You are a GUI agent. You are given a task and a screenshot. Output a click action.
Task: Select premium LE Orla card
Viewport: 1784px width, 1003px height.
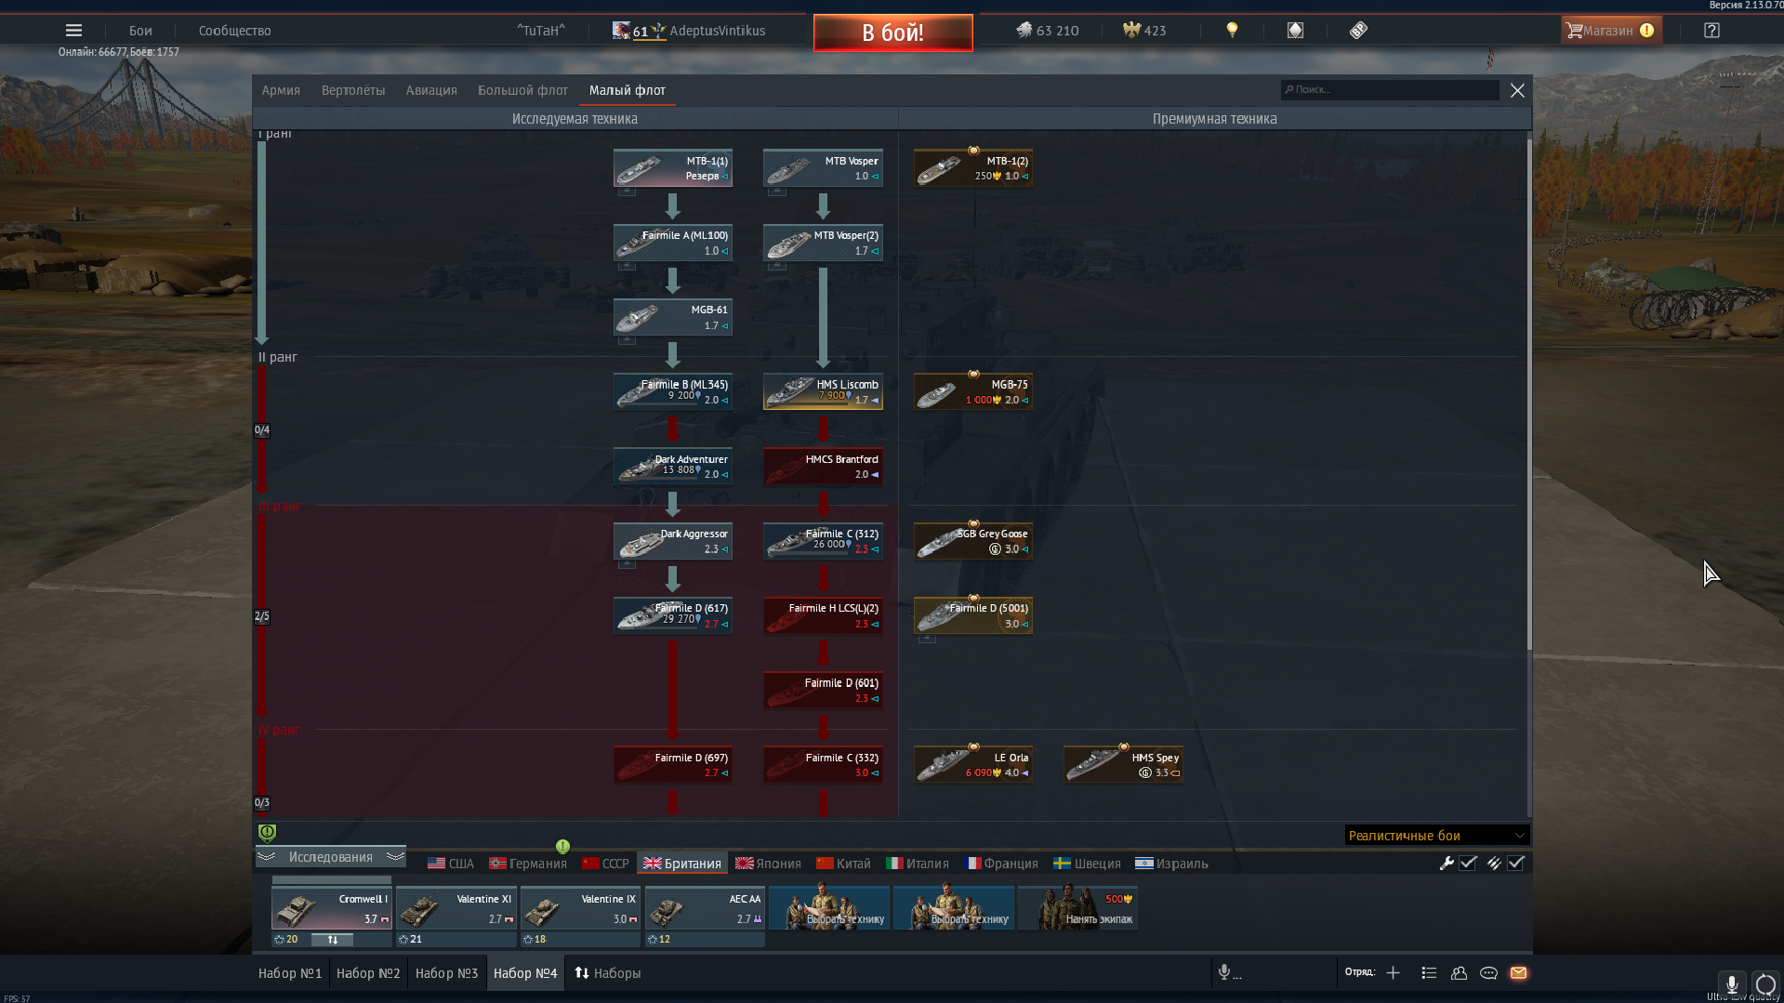972,764
